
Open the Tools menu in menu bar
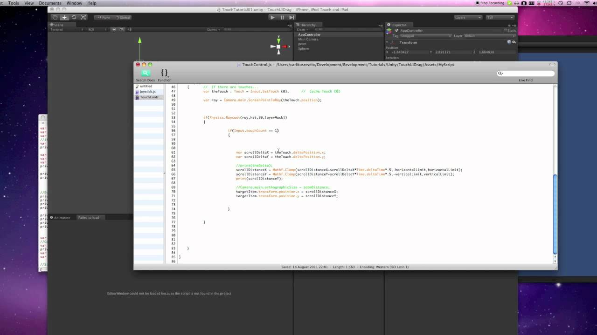click(14, 3)
